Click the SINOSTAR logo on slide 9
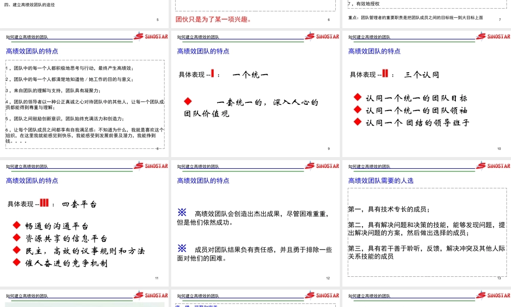 [322, 36]
